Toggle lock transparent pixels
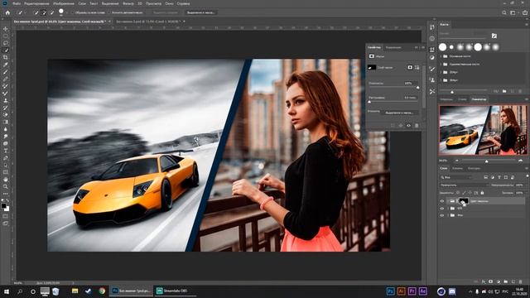 458,193
